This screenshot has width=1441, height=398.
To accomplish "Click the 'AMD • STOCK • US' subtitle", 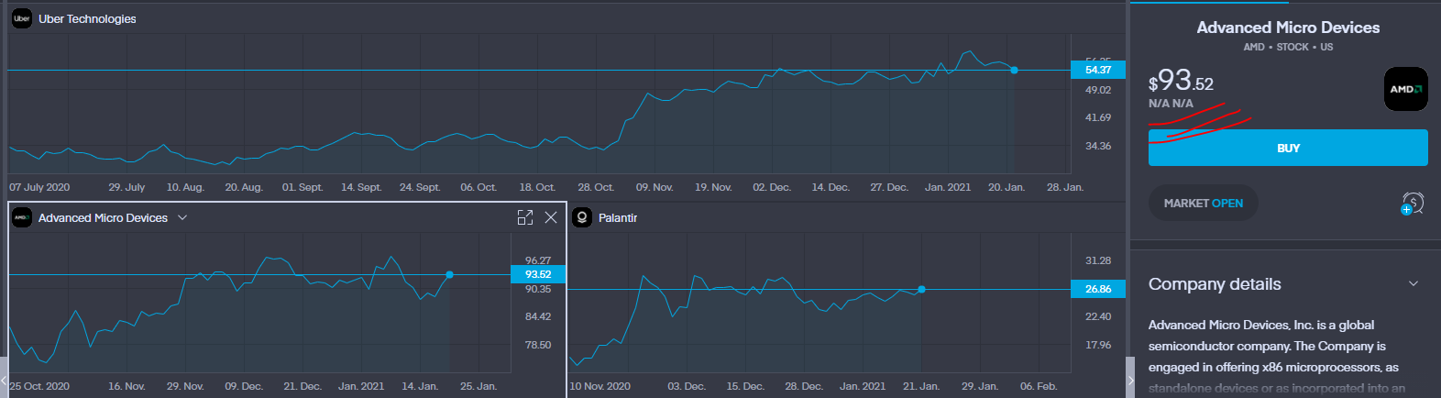I will [1288, 47].
